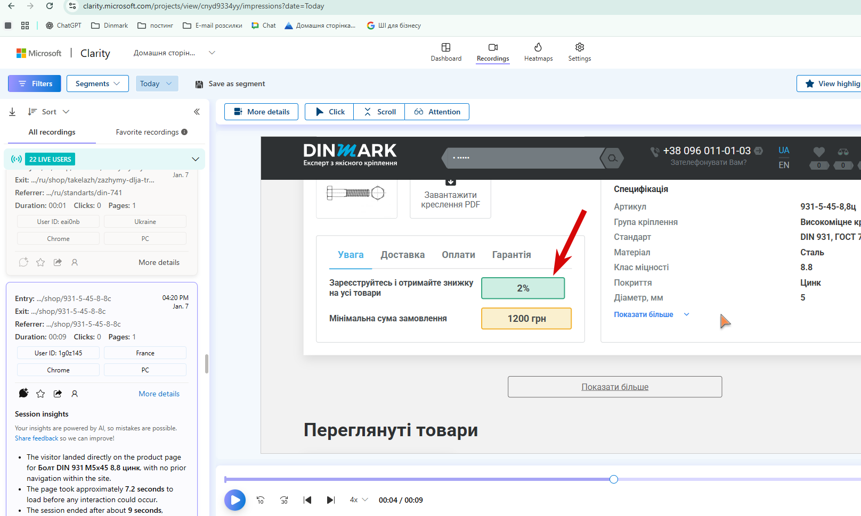This screenshot has height=516, width=861.
Task: Toggle the Click heatmap overlay
Action: 329,112
